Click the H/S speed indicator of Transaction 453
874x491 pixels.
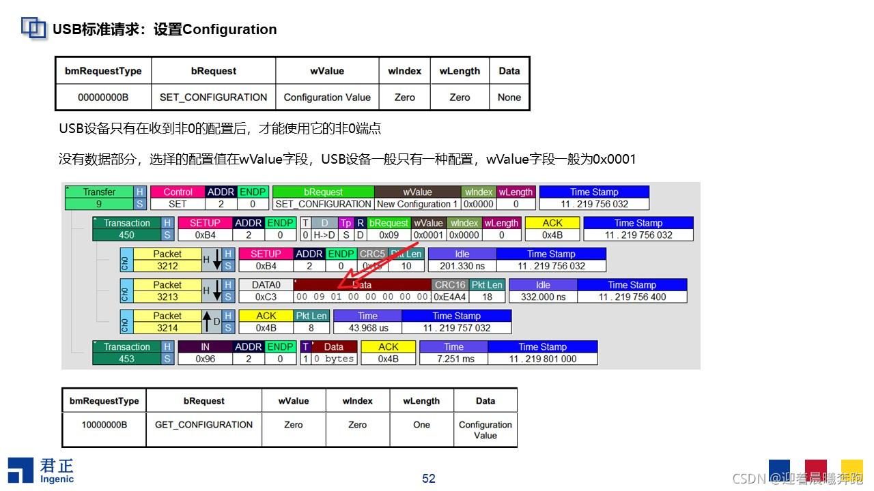pos(167,353)
